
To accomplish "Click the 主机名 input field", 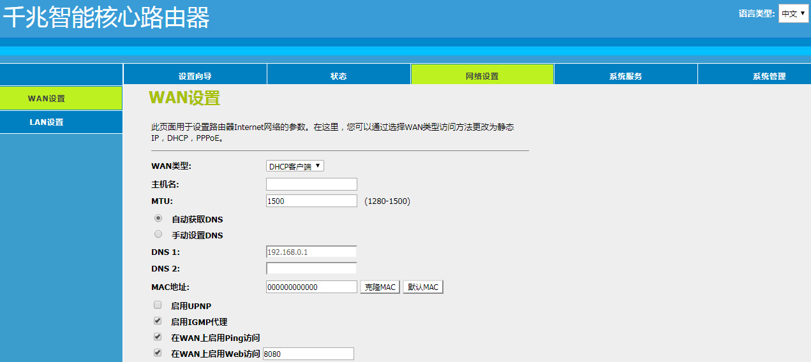I will tap(311, 184).
